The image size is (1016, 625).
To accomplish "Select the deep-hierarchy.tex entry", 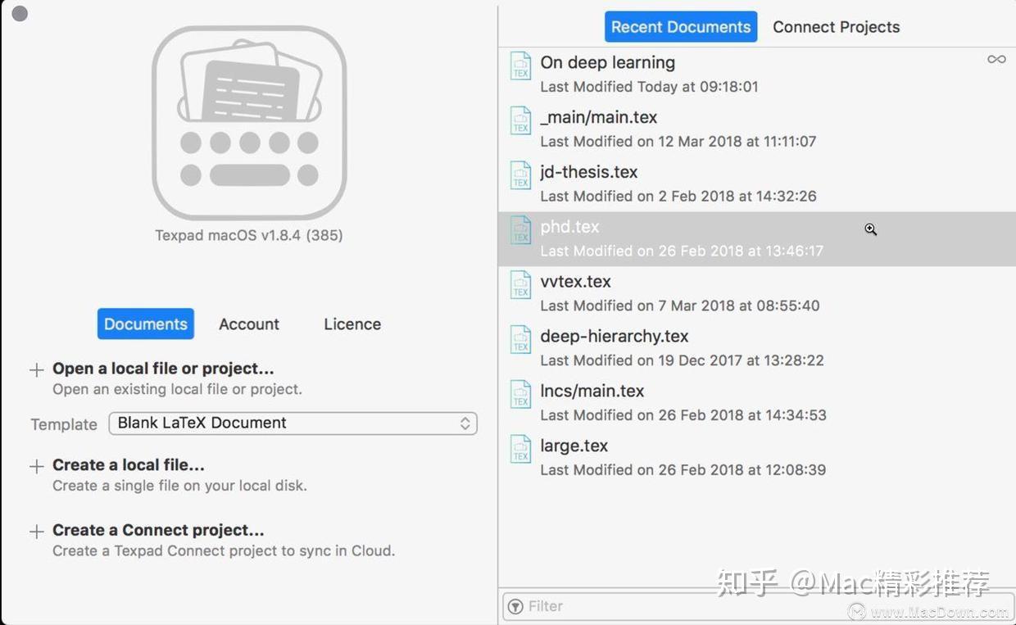I will [x=614, y=336].
